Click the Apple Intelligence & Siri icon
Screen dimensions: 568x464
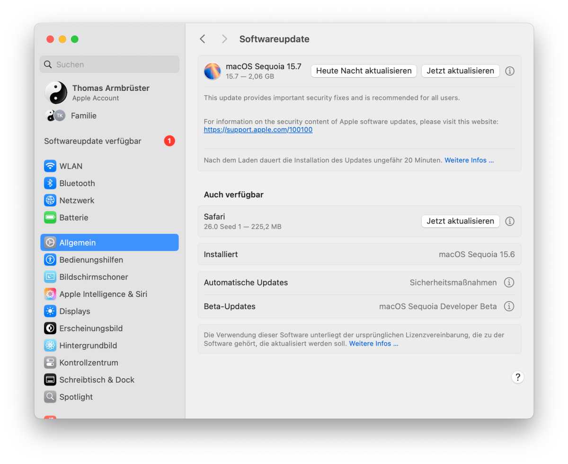pyautogui.click(x=50, y=294)
